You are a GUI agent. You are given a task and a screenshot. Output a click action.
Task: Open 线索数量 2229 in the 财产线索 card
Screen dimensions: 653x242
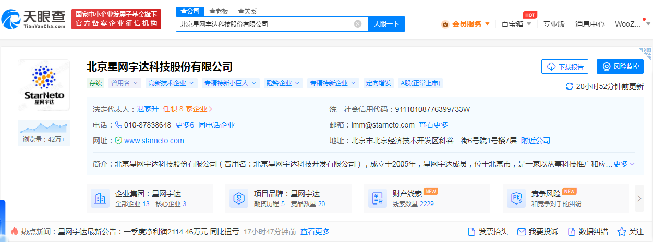(413, 204)
